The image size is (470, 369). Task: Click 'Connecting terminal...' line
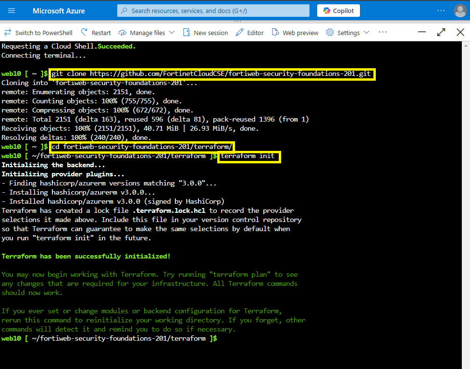tap(44, 55)
